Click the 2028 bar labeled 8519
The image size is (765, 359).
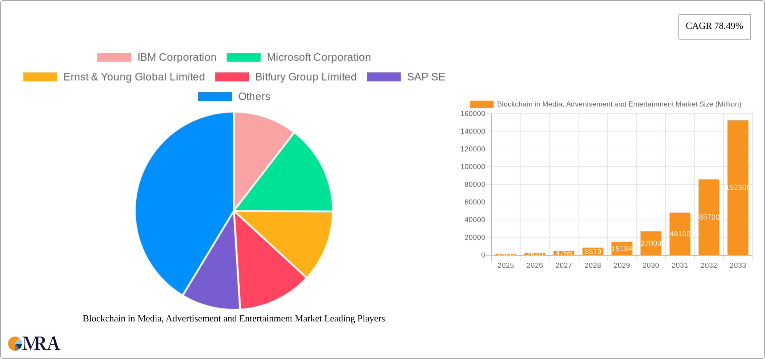point(593,252)
